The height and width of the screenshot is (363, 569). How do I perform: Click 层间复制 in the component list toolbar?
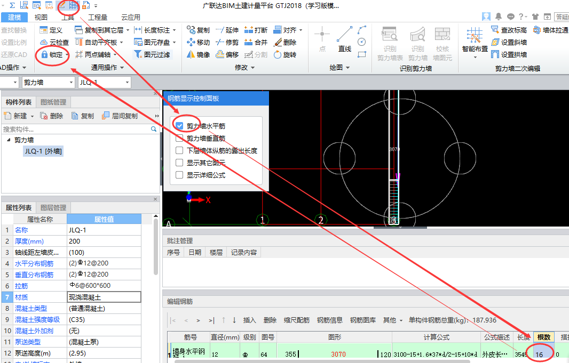(120, 116)
